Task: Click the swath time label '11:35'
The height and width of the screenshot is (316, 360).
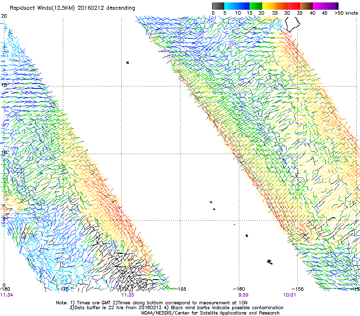Action: [127, 295]
